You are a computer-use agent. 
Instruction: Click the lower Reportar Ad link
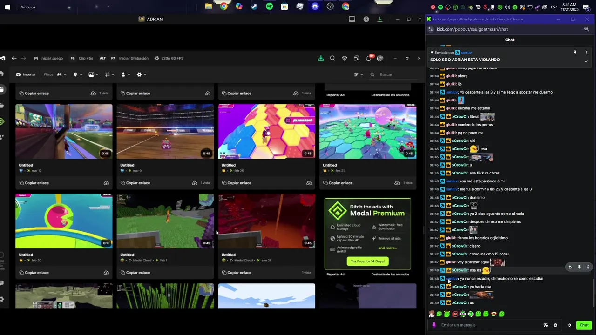[335, 274]
